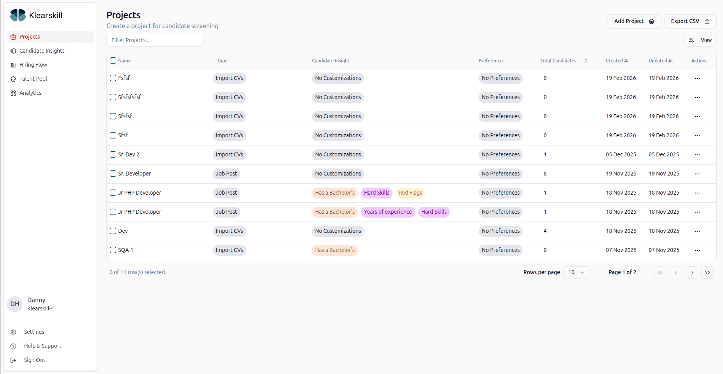Viewport: 723px width, 374px height.
Task: Click the Sign Out arrow icon
Action: click(13, 360)
